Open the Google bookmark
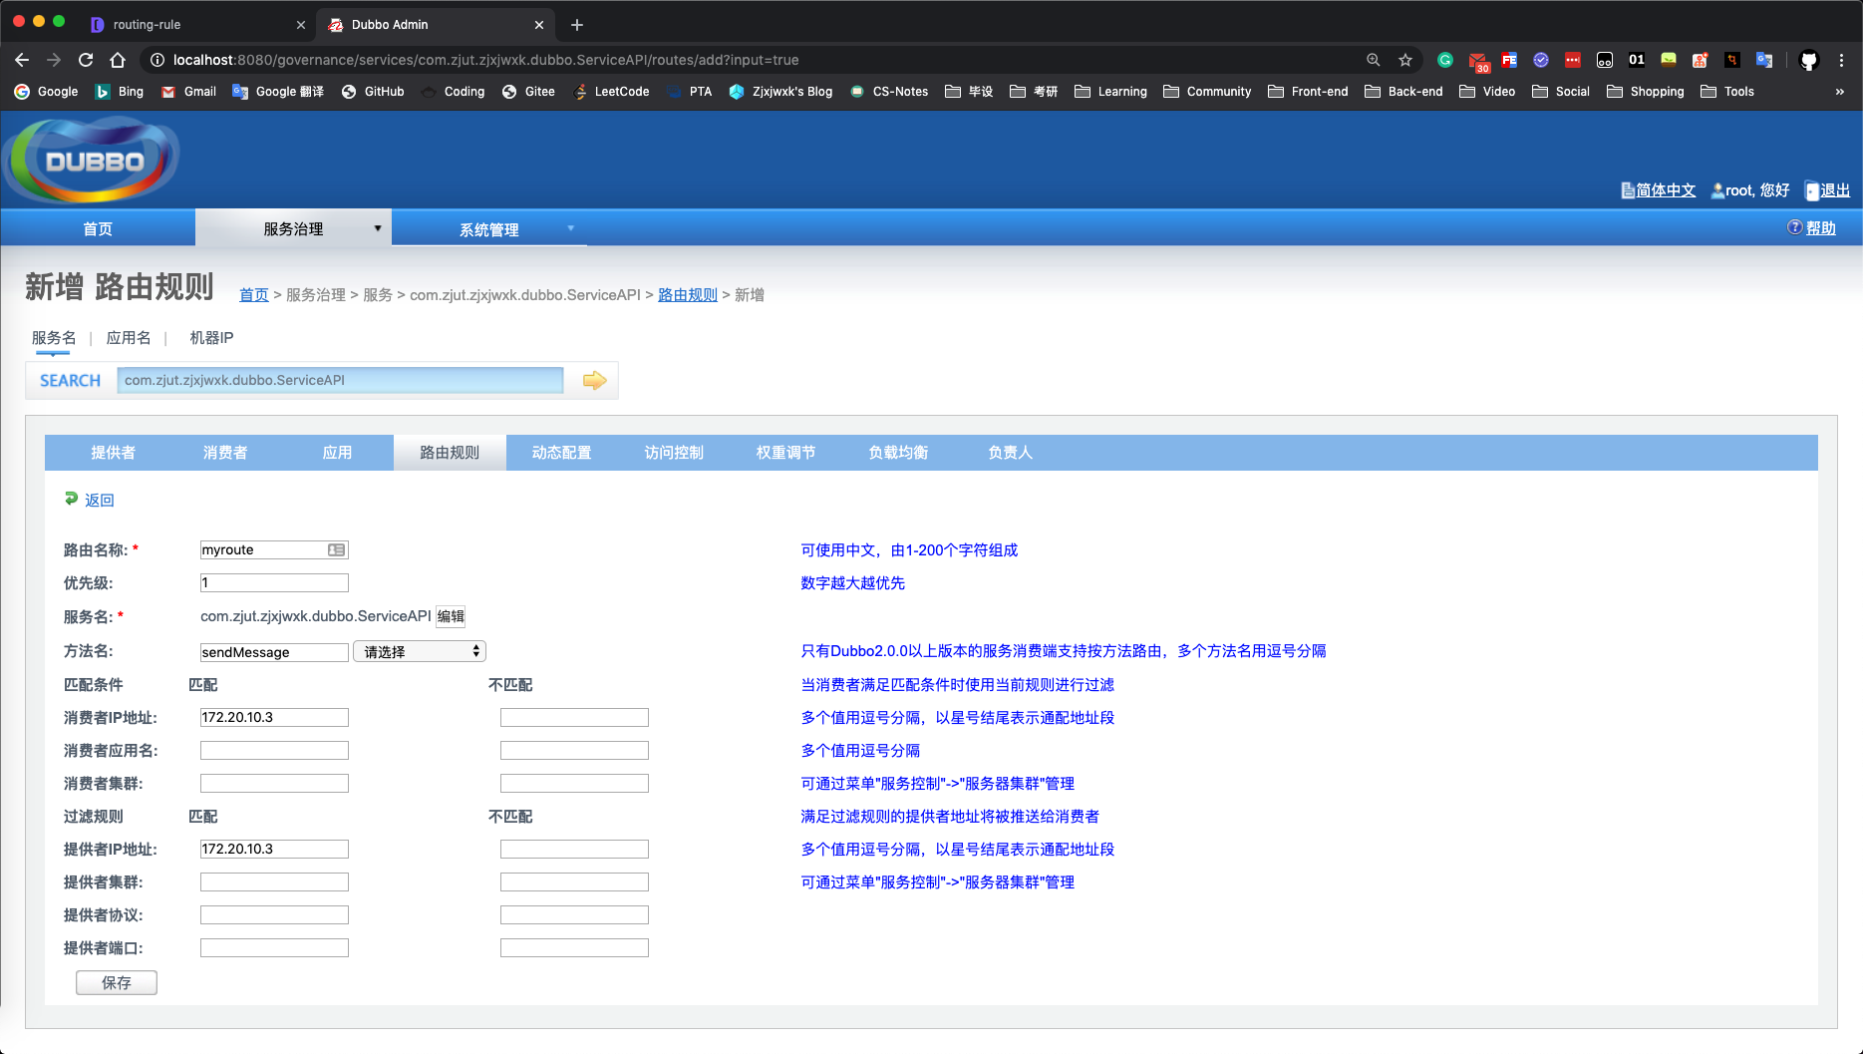 coord(46,91)
